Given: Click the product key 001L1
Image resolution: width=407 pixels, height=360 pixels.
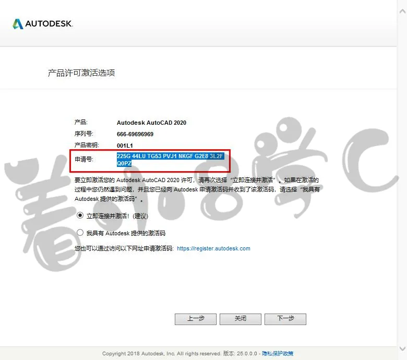Looking at the screenshot, I should (125, 146).
